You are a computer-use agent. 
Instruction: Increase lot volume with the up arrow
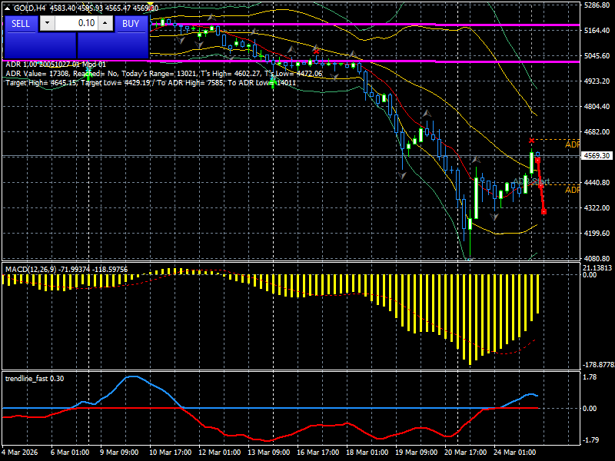105,23
